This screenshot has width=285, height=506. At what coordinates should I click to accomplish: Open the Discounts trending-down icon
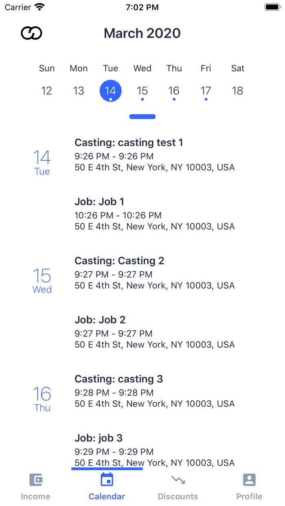178,480
